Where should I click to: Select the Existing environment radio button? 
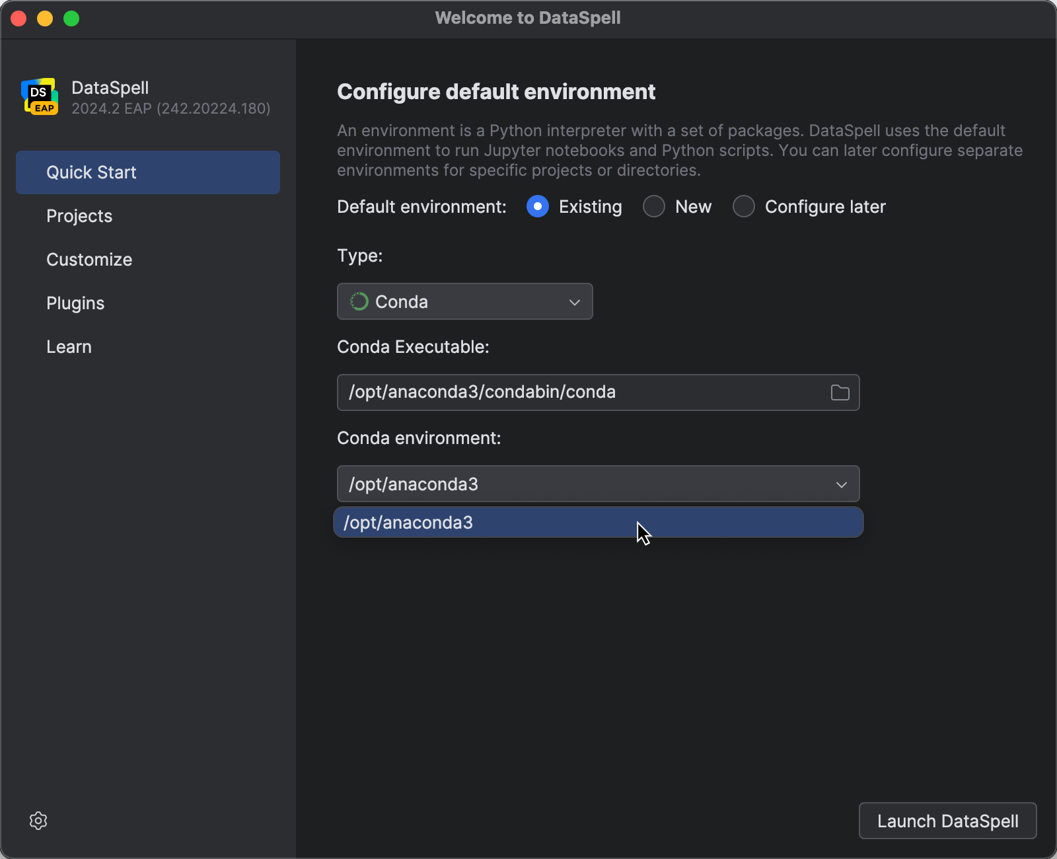[x=538, y=206]
